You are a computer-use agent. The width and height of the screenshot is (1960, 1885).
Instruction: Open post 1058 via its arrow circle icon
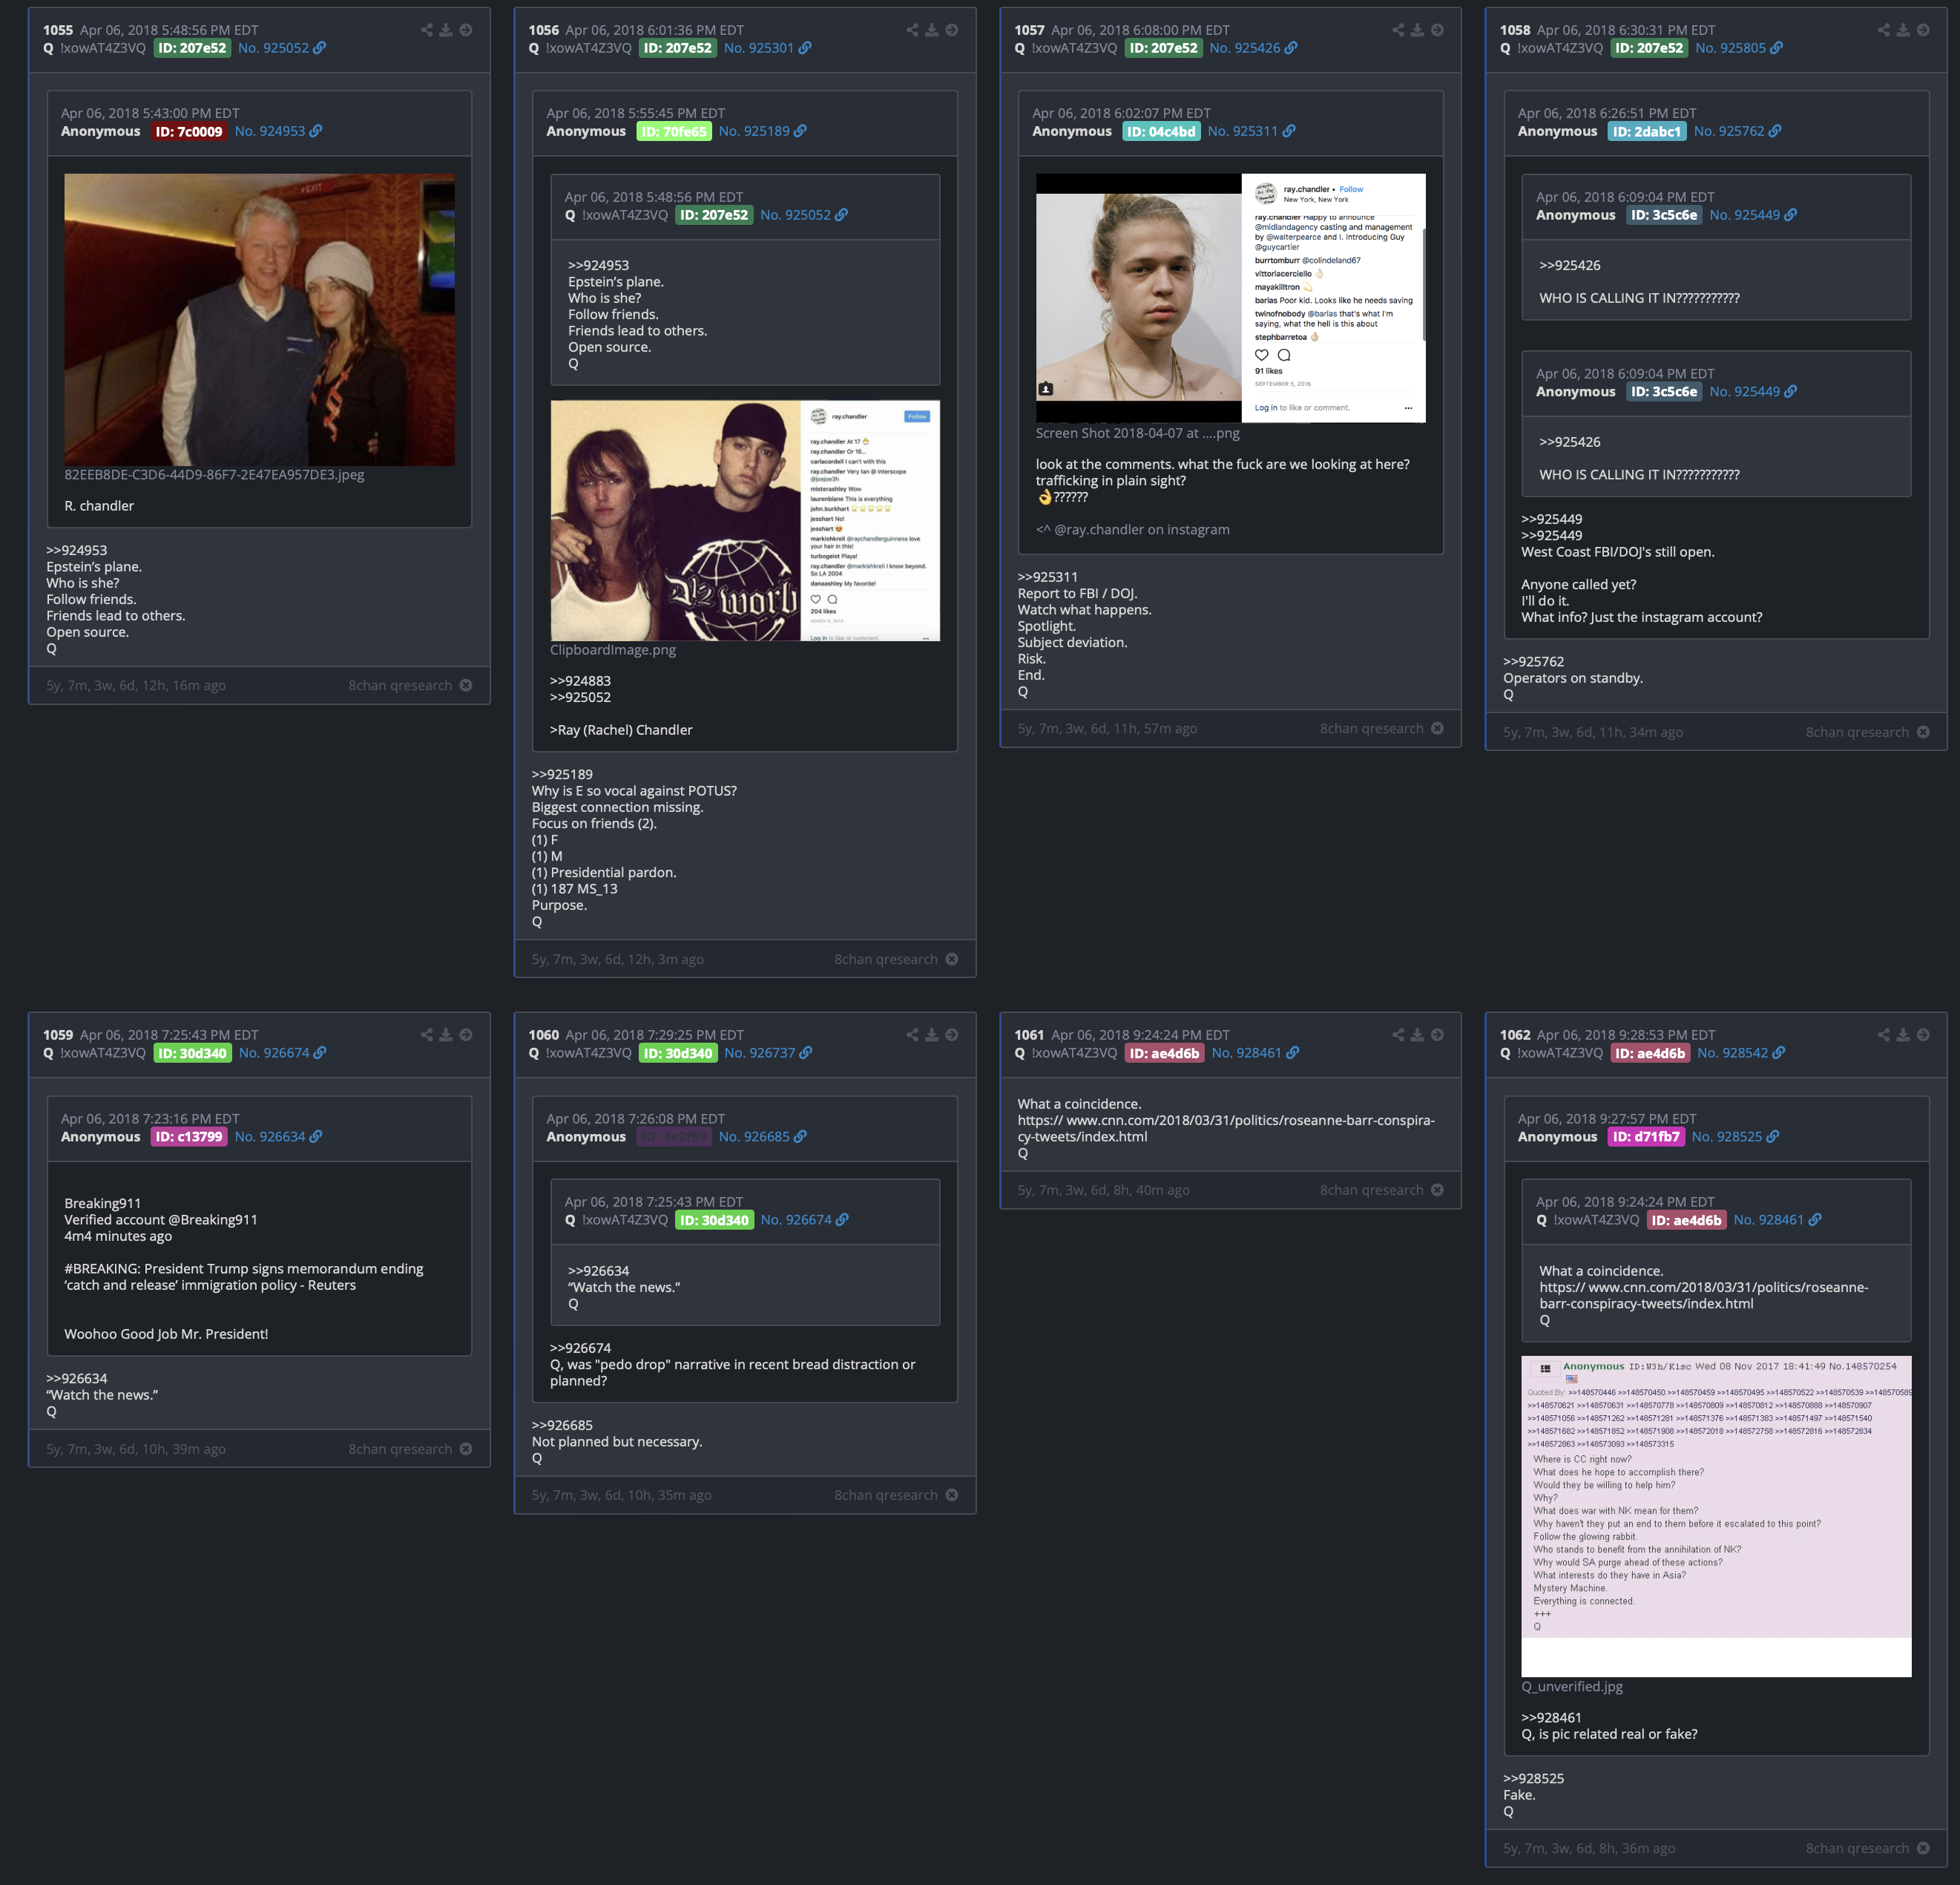(1923, 30)
